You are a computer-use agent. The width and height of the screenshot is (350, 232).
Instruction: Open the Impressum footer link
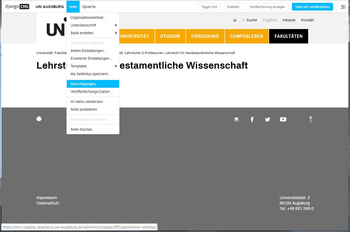[47, 198]
